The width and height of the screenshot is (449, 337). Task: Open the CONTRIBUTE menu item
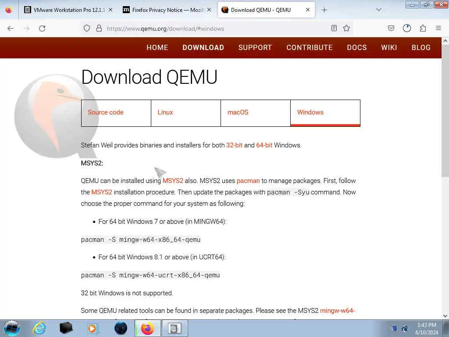point(310,47)
